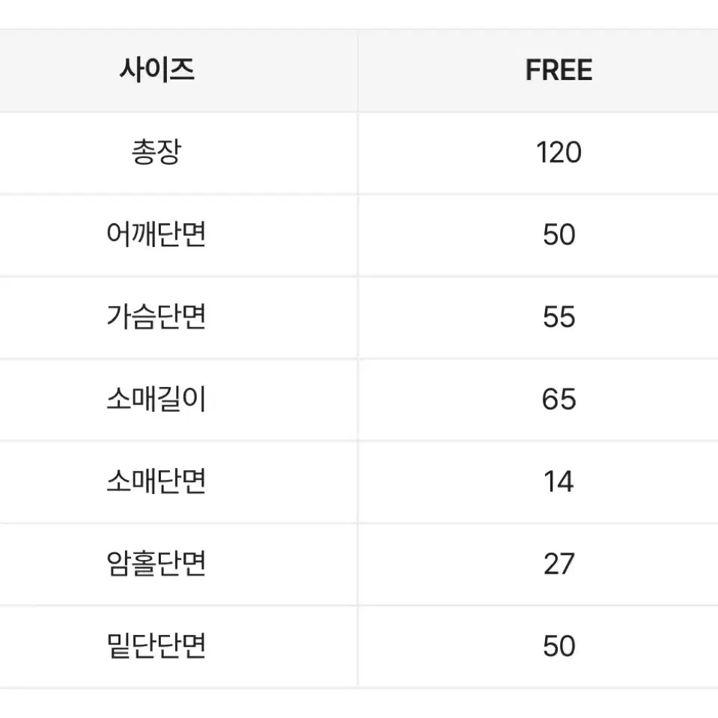This screenshot has width=718, height=718.
Task: Click the gray header row background
Action: pos(359,71)
